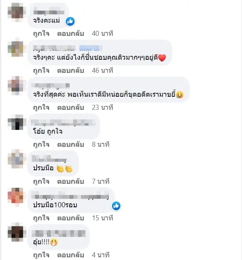Open the '8 นาที' timestamp link
Viewport: 242px width, 260px height.
[x=101, y=144]
